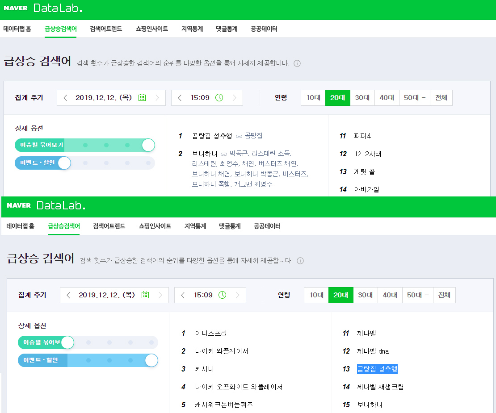The height and width of the screenshot is (413, 496).
Task: Open the calendar icon in the lower panel's date field
Action: pyautogui.click(x=145, y=295)
